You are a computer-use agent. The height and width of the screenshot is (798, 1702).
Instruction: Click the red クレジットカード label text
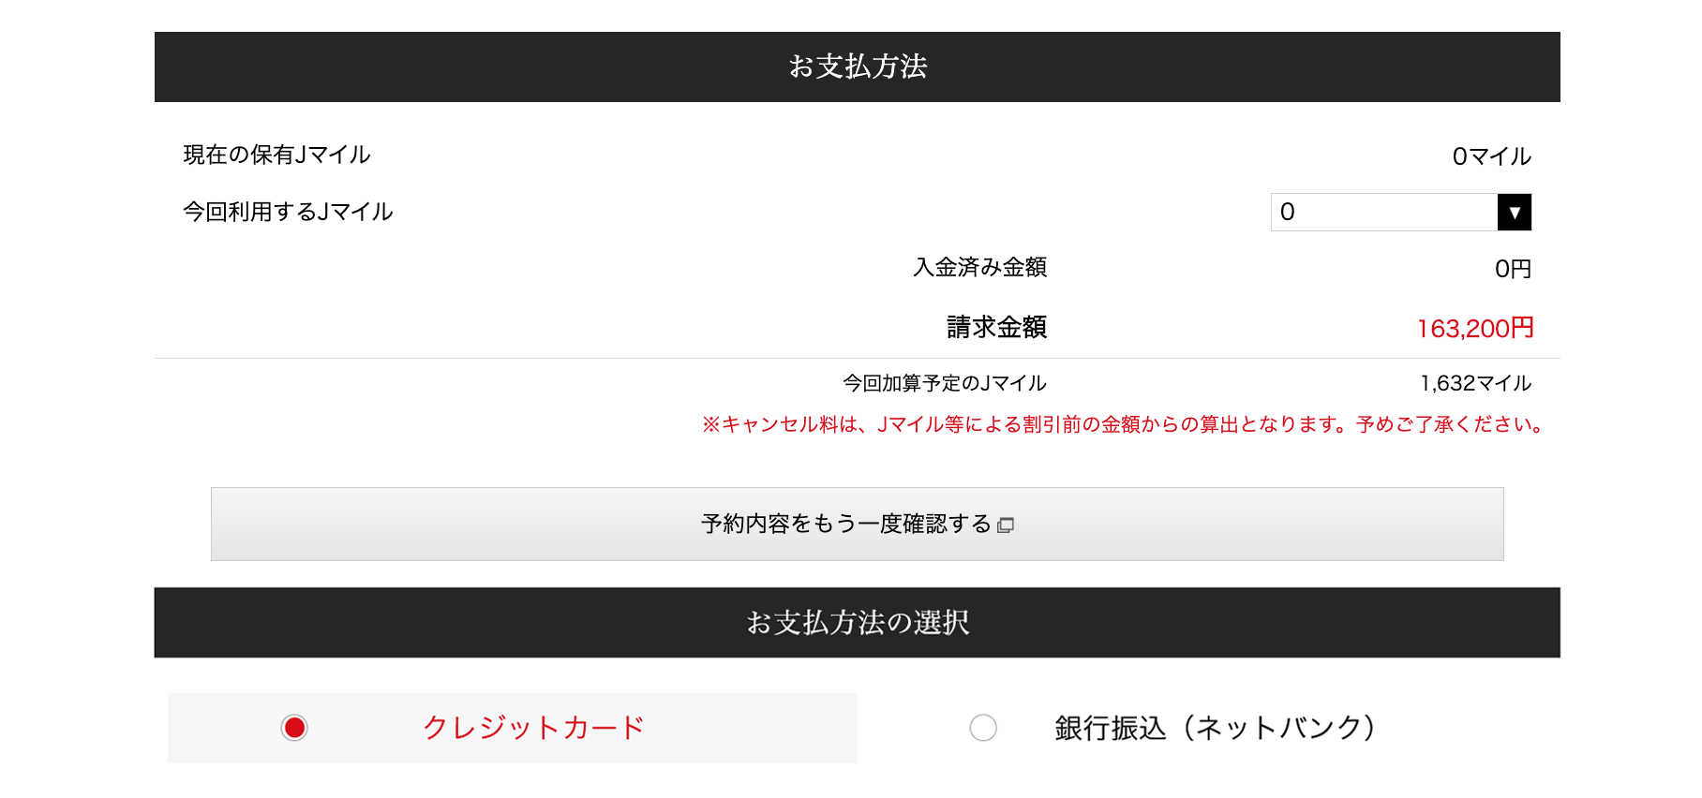tap(534, 728)
